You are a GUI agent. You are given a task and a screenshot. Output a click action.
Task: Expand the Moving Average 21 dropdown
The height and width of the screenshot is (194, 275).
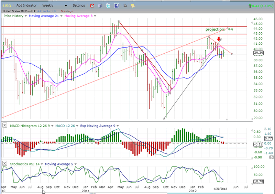click(60, 16)
